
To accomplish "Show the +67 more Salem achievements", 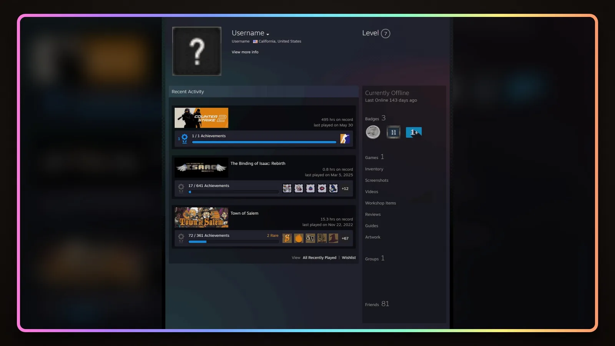I will 345,238.
